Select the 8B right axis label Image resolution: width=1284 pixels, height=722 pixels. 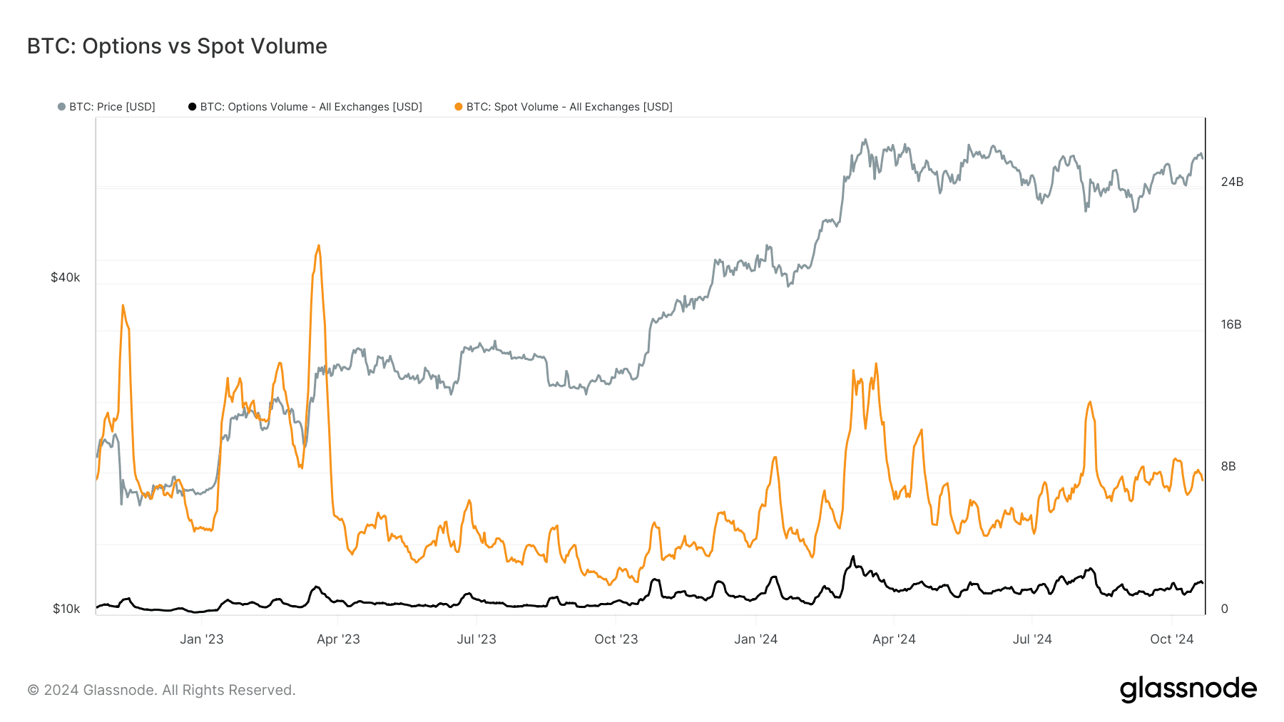(x=1228, y=466)
